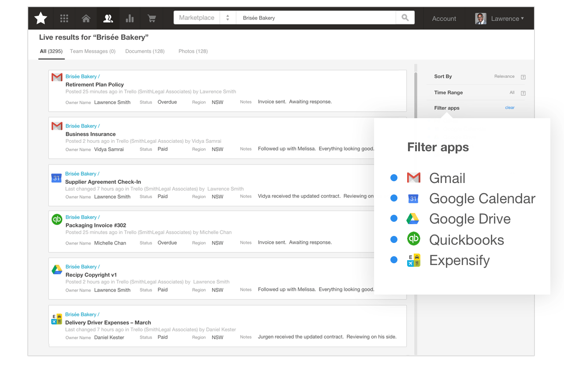This screenshot has width=564, height=381.
Task: Open Packaging Invoice #302 result
Action: coord(96,225)
